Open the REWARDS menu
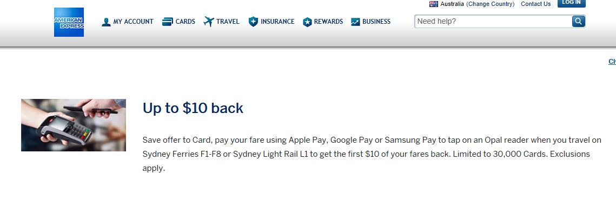Viewport: 616px width, 206px height. coord(328,22)
